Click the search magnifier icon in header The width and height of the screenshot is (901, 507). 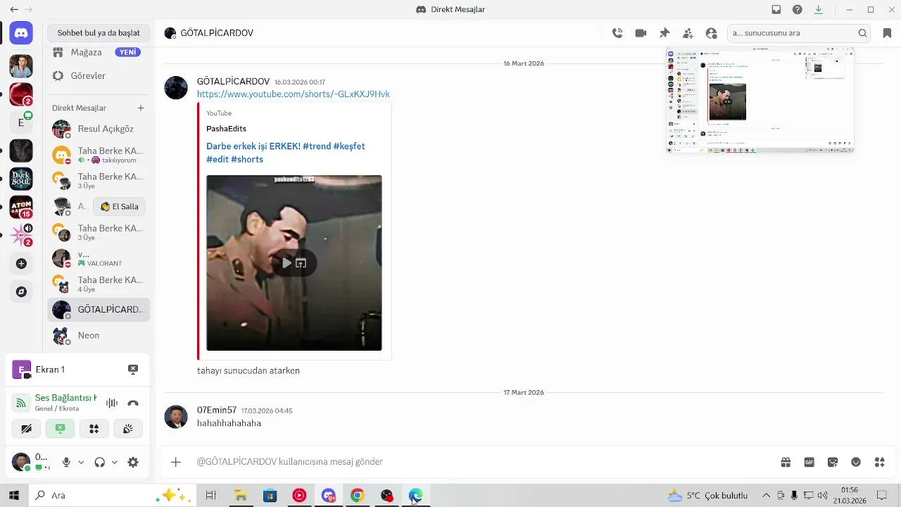862,33
